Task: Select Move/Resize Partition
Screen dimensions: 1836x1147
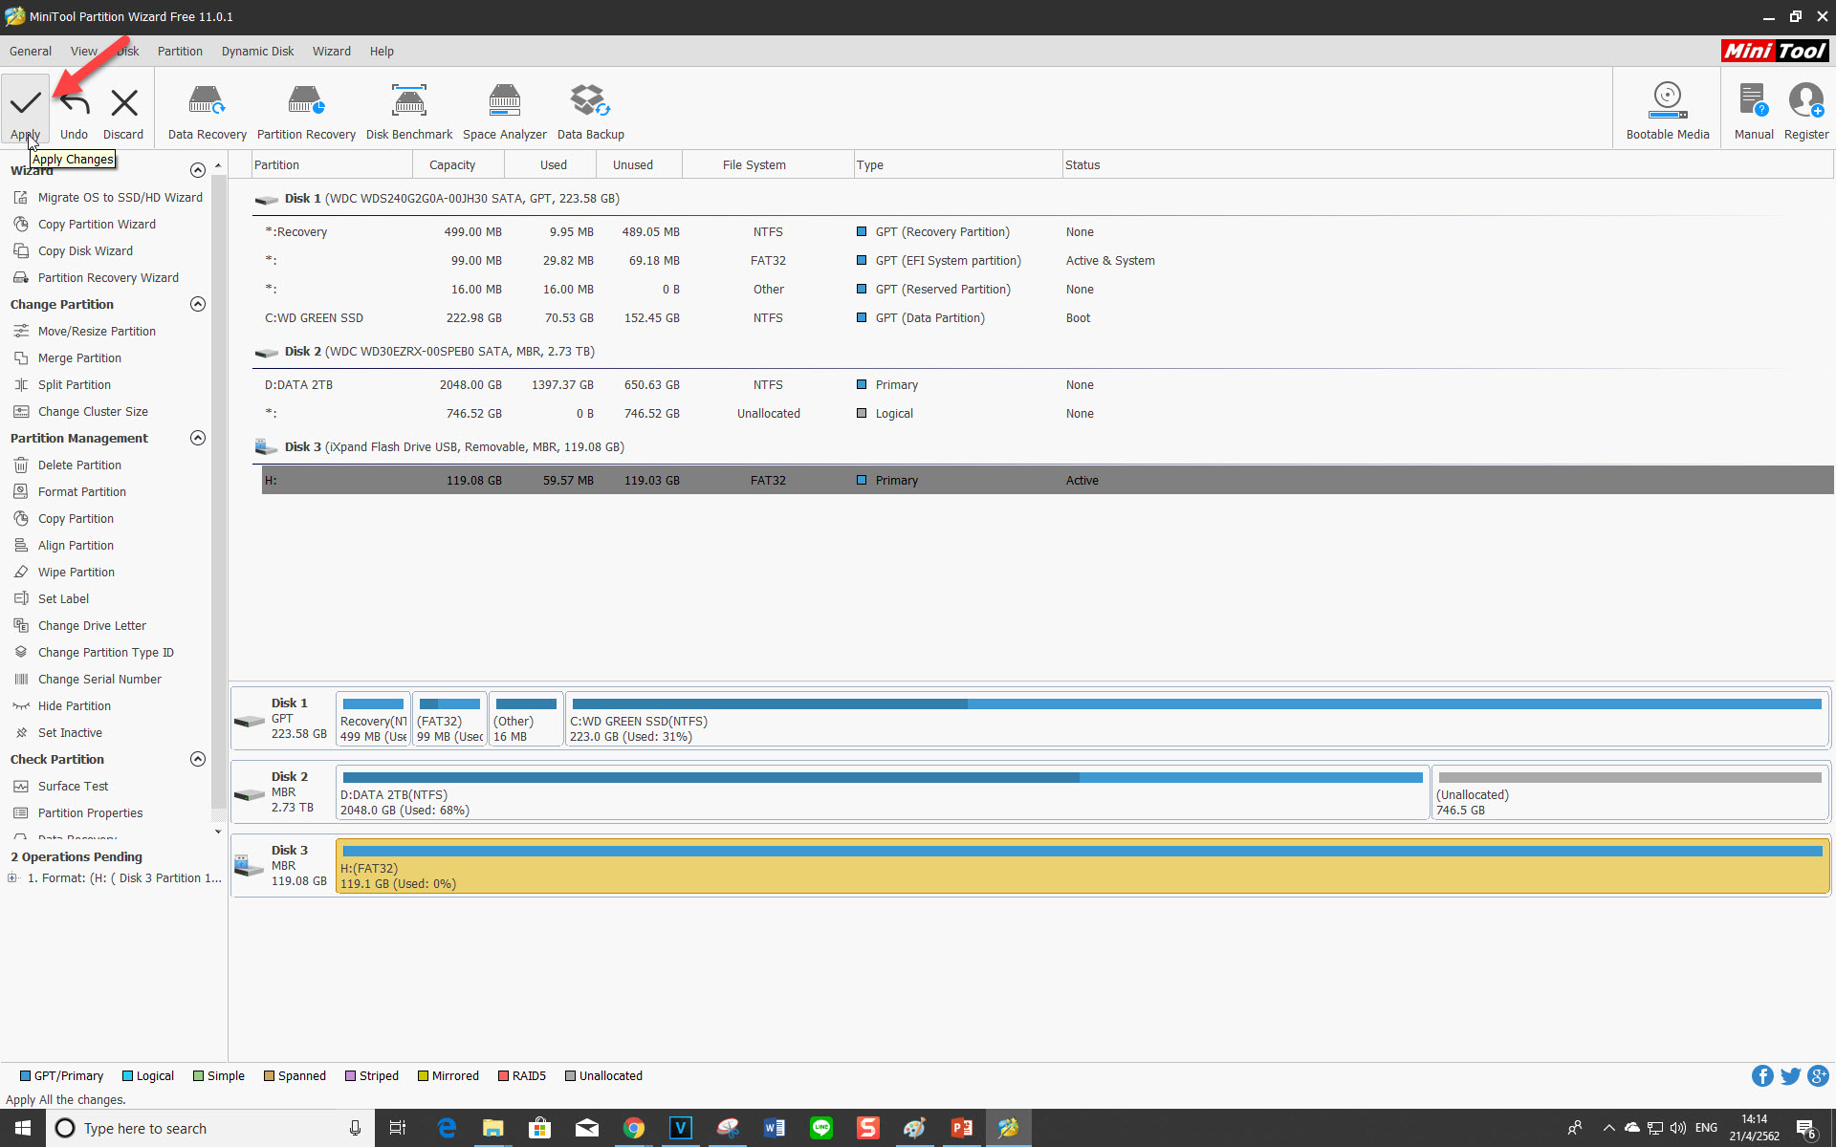Action: (97, 331)
